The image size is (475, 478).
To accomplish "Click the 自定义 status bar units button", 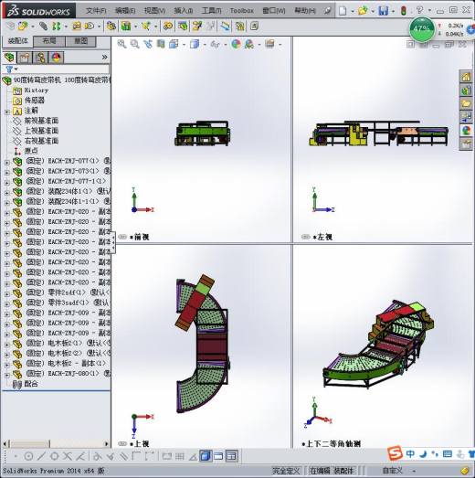I will [x=393, y=471].
